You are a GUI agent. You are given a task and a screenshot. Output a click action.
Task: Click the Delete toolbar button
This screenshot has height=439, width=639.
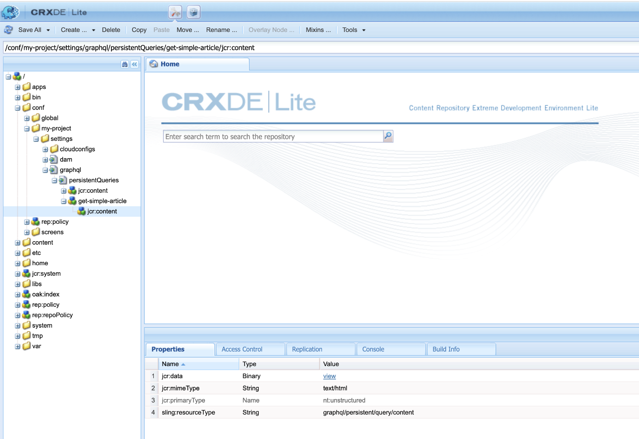(x=111, y=30)
